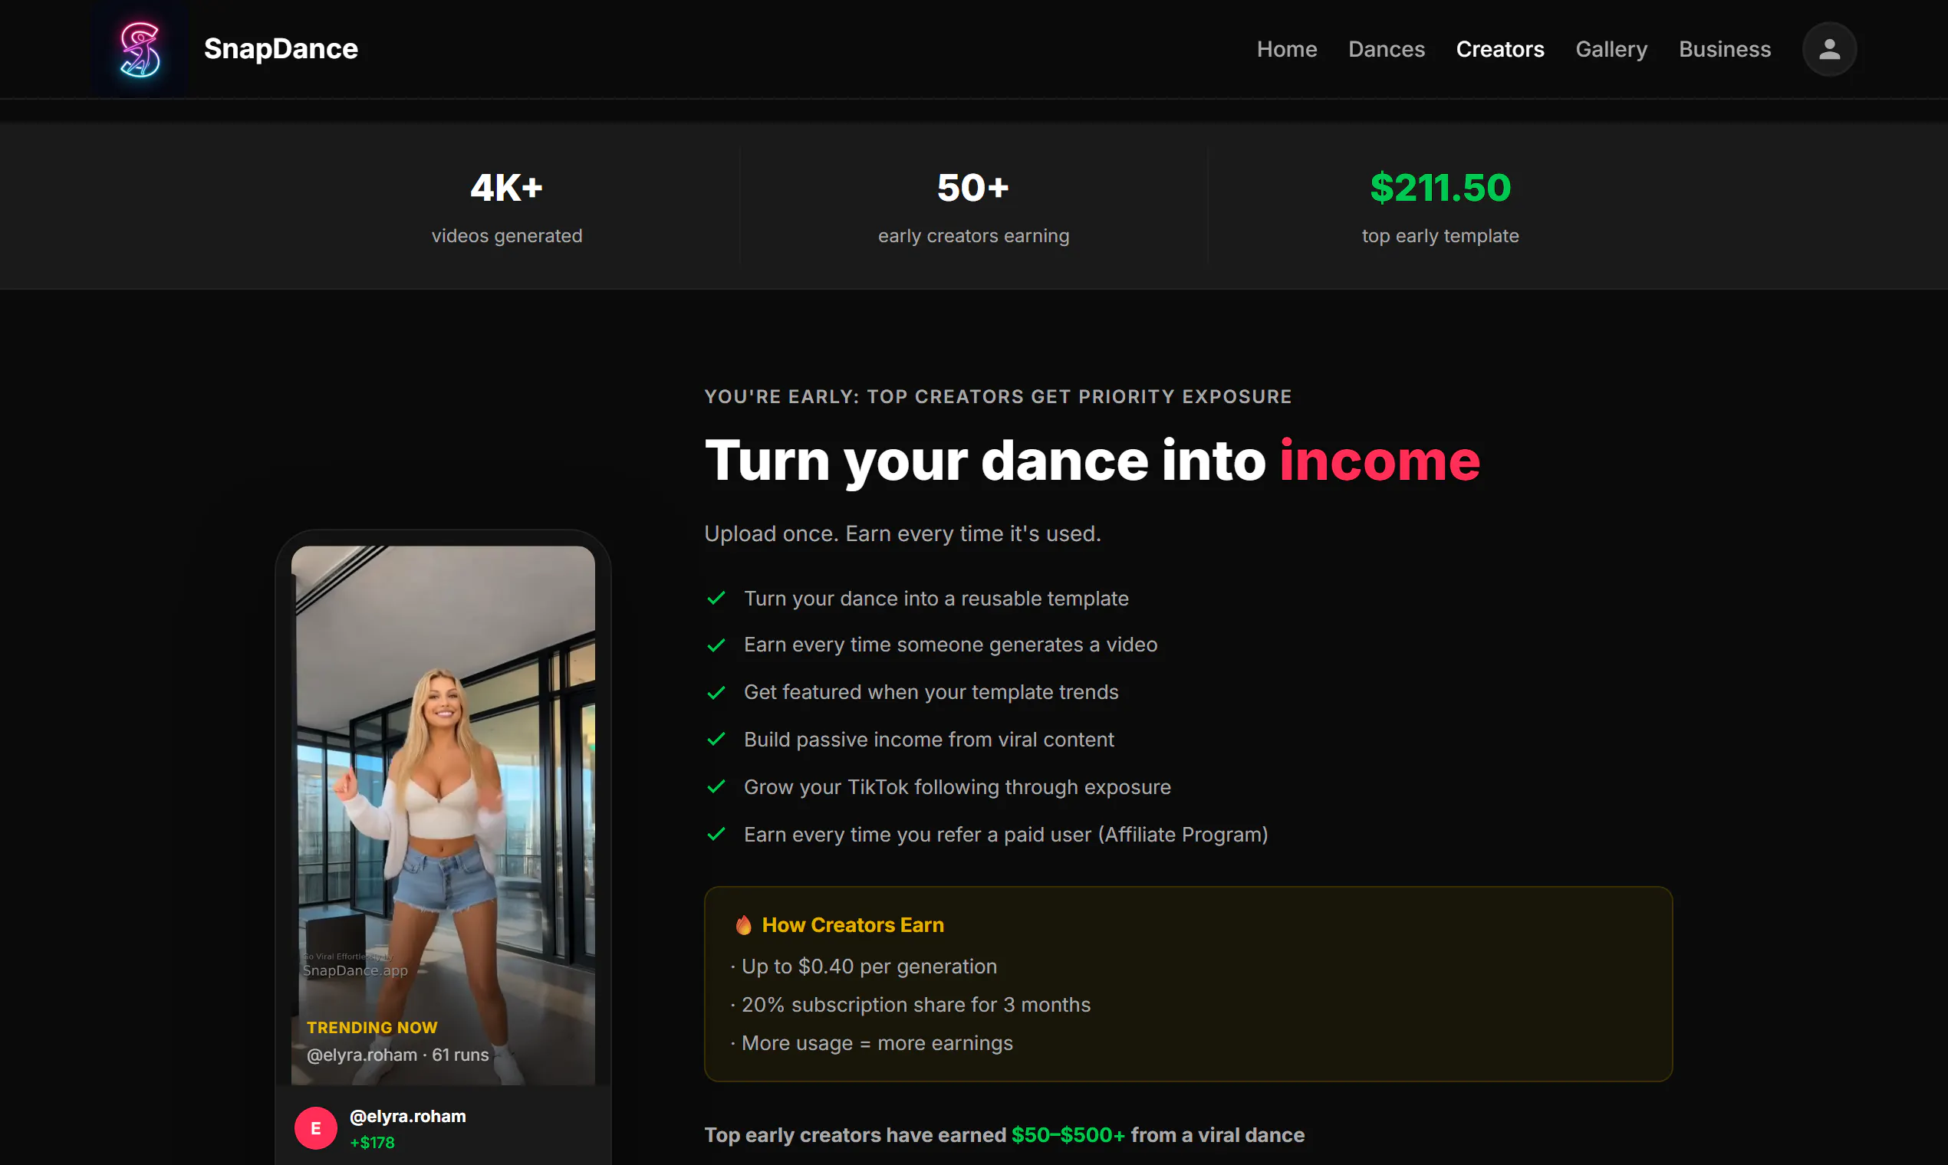Click the pink E avatar for @elyra.roham

(316, 1128)
